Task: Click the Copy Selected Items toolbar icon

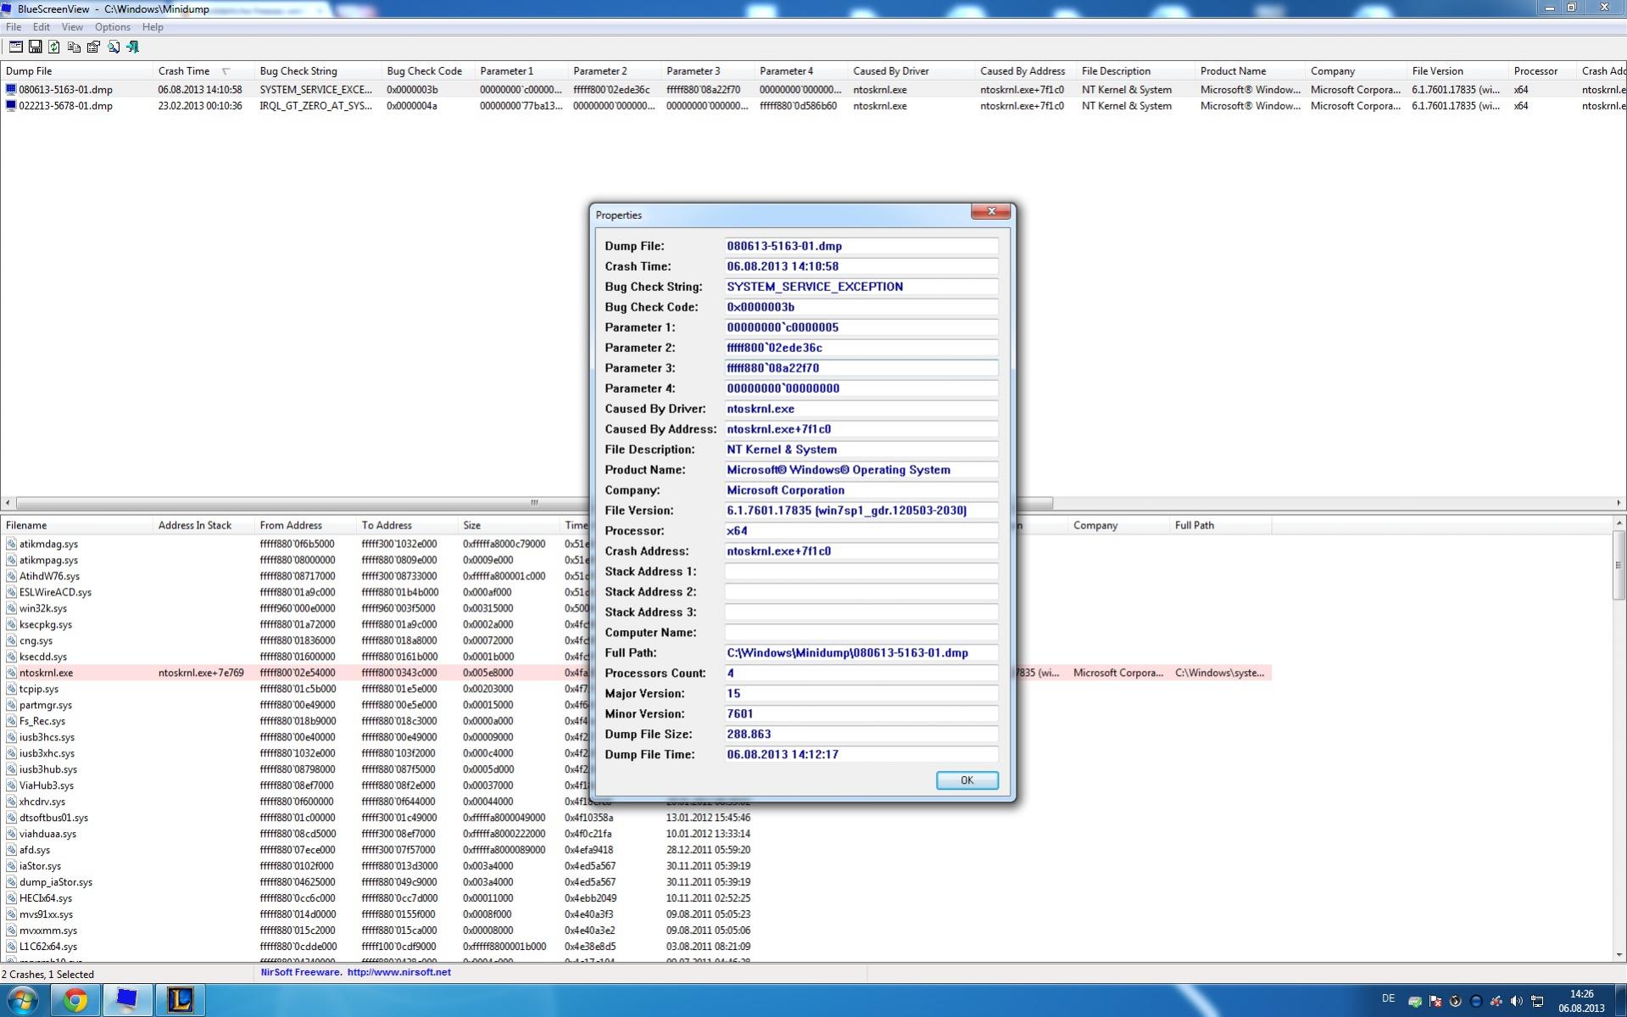Action: coord(74,47)
